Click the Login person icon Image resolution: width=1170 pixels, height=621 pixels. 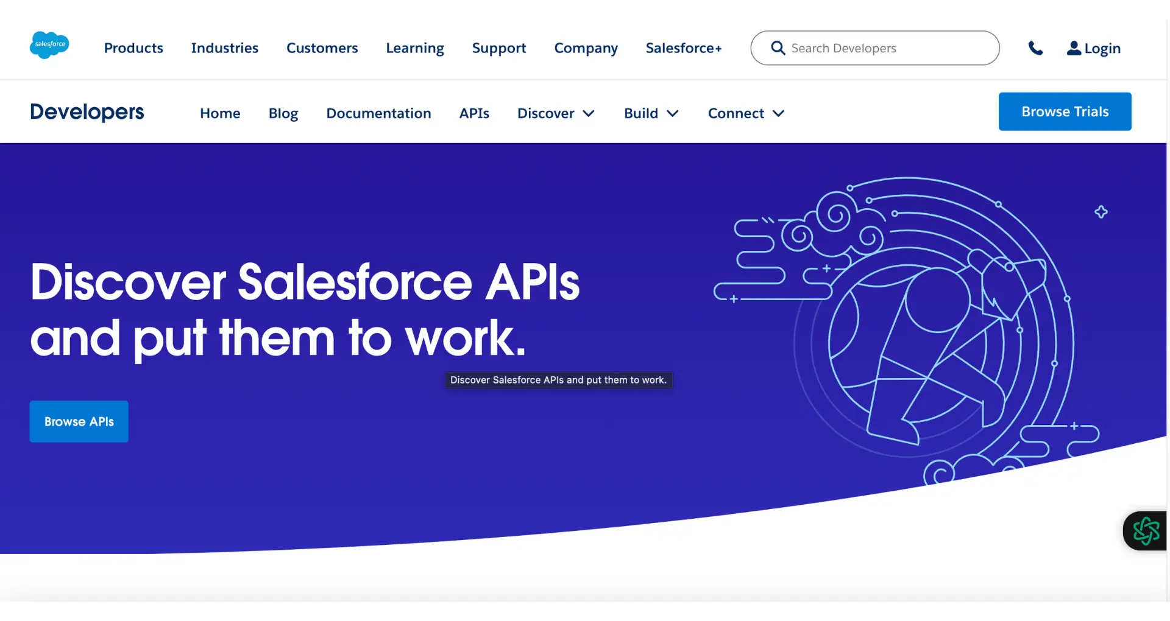[x=1074, y=48]
